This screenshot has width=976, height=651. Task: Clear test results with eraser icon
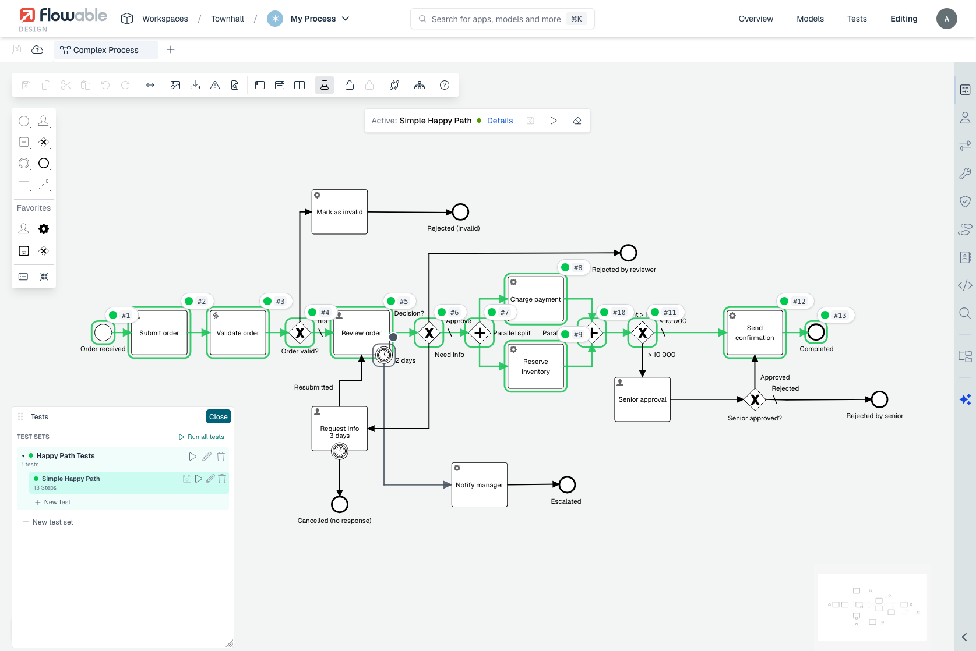[577, 121]
